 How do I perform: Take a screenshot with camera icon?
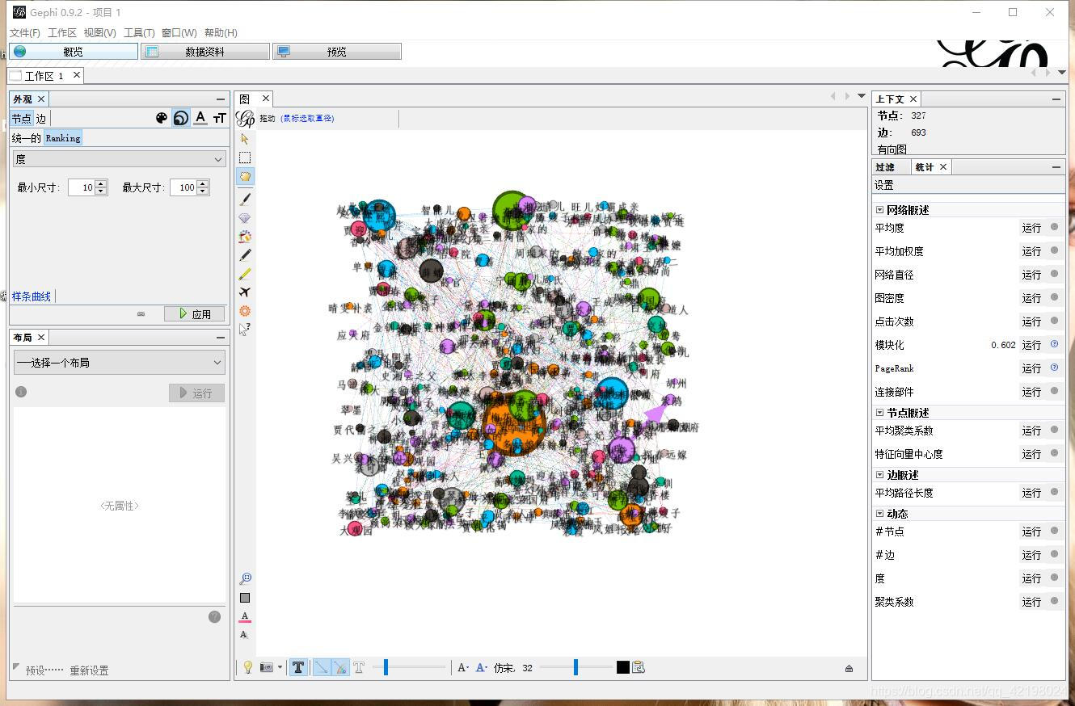[x=266, y=667]
